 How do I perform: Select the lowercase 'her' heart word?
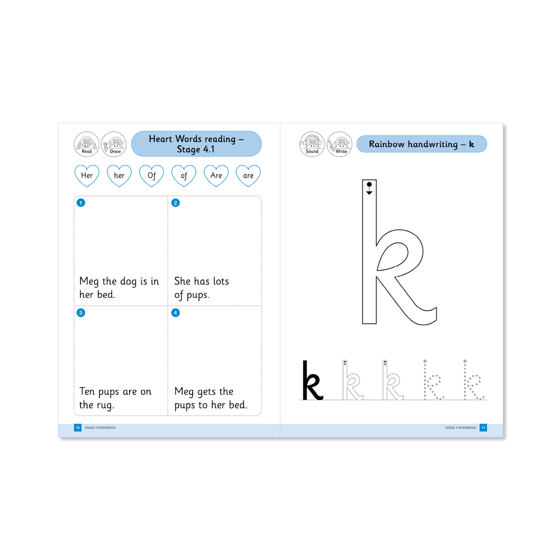click(x=119, y=176)
